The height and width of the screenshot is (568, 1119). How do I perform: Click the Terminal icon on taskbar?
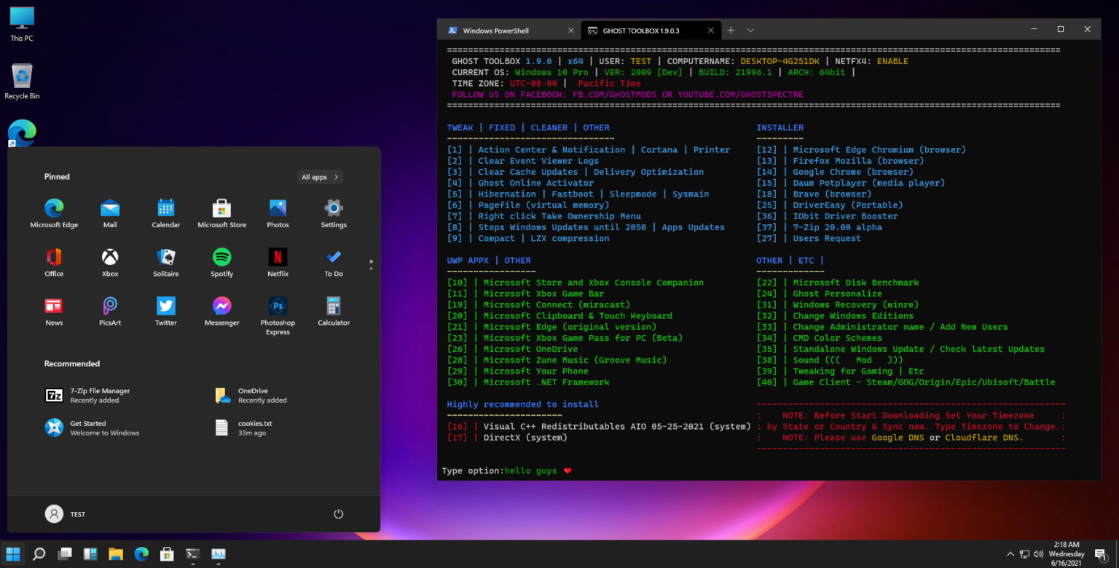[x=192, y=554]
